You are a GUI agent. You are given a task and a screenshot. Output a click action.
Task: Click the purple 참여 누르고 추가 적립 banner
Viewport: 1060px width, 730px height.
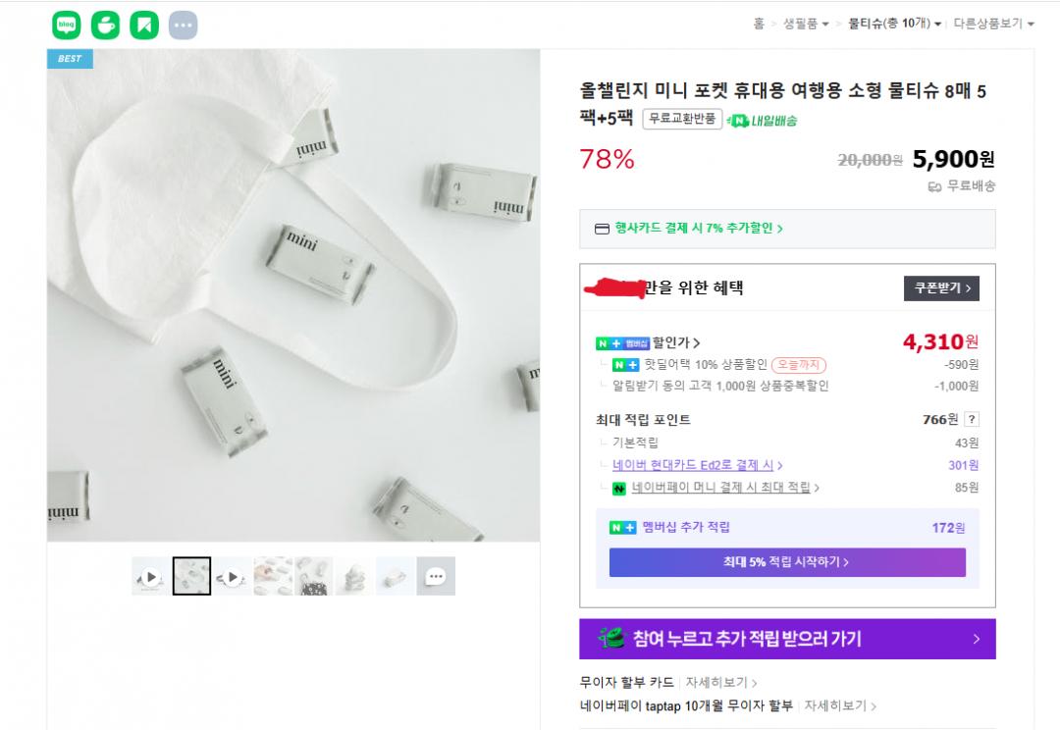coord(787,639)
